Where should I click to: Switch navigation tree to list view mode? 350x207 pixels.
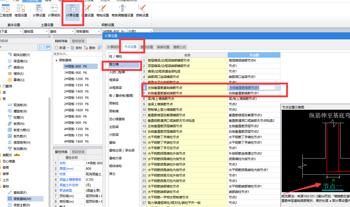point(41,47)
